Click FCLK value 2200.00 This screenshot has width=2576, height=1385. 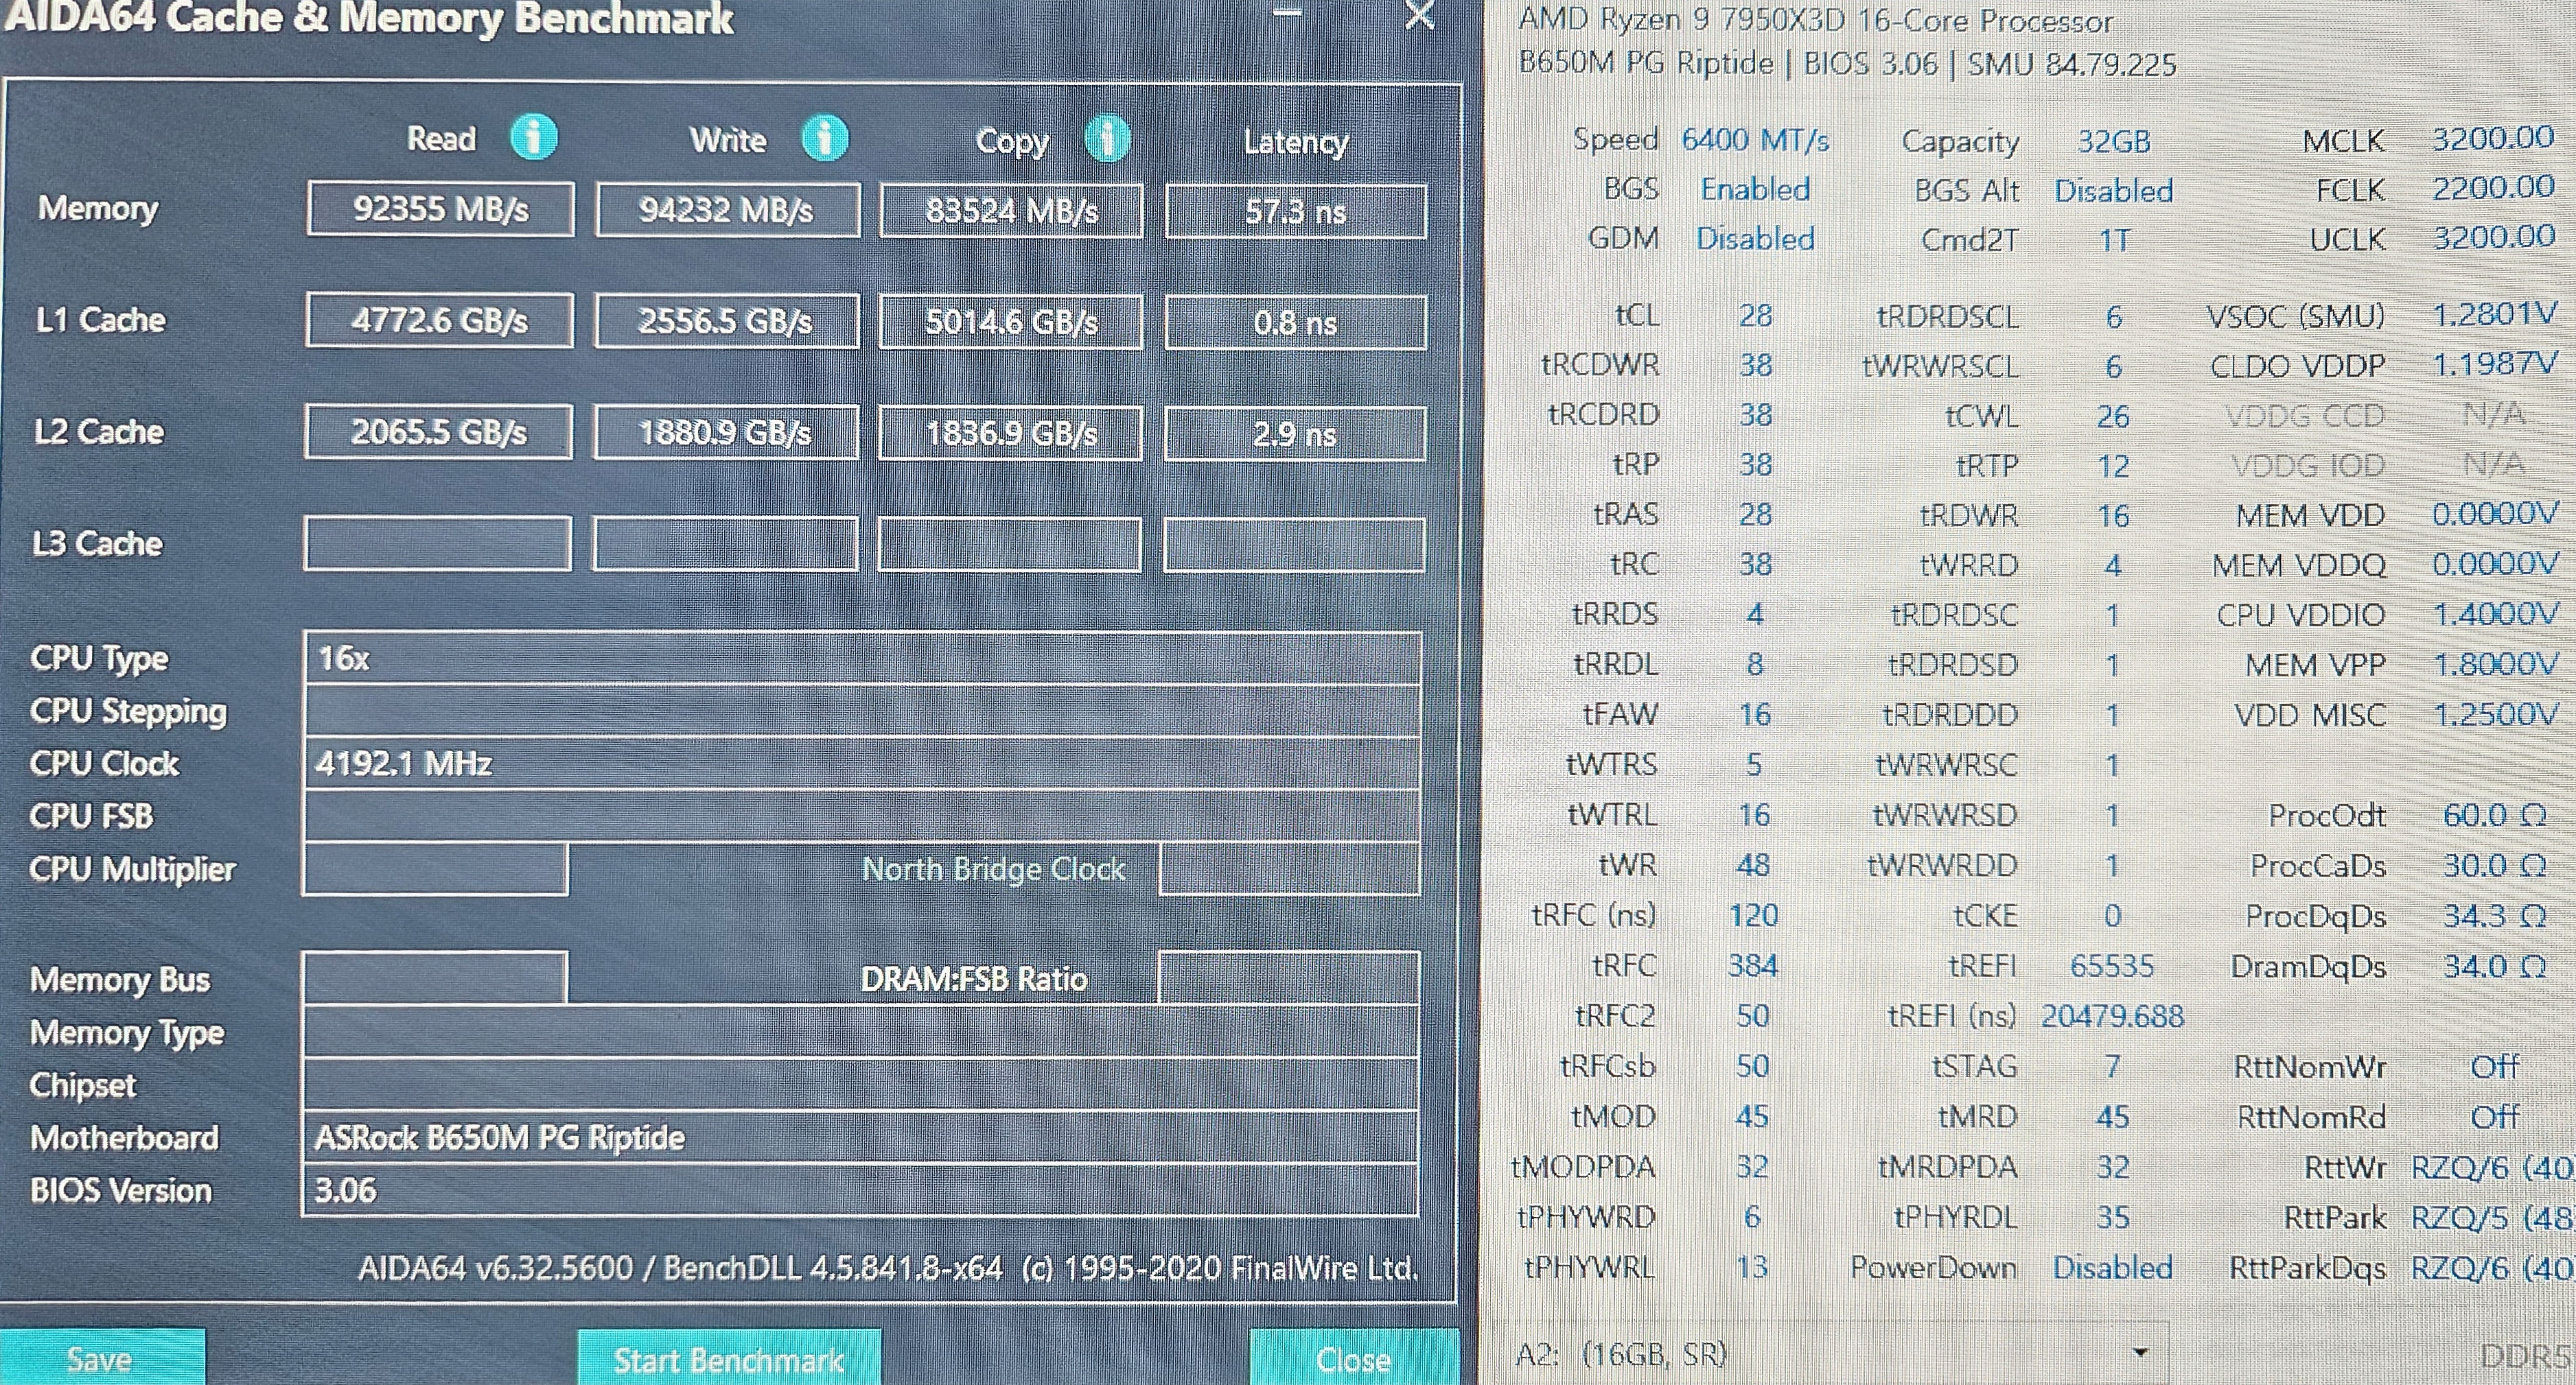click(x=2493, y=187)
